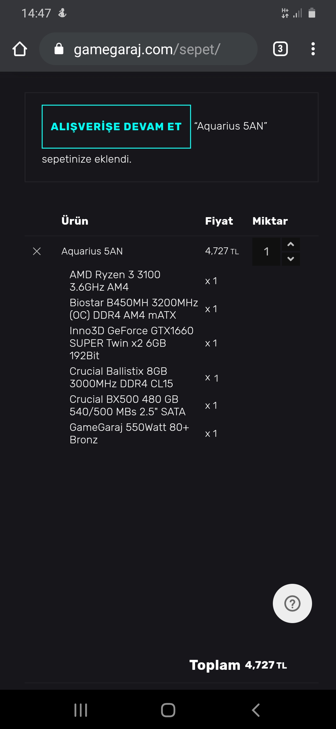
Task: Open the Aquarius 5AN product link
Action: point(92,251)
